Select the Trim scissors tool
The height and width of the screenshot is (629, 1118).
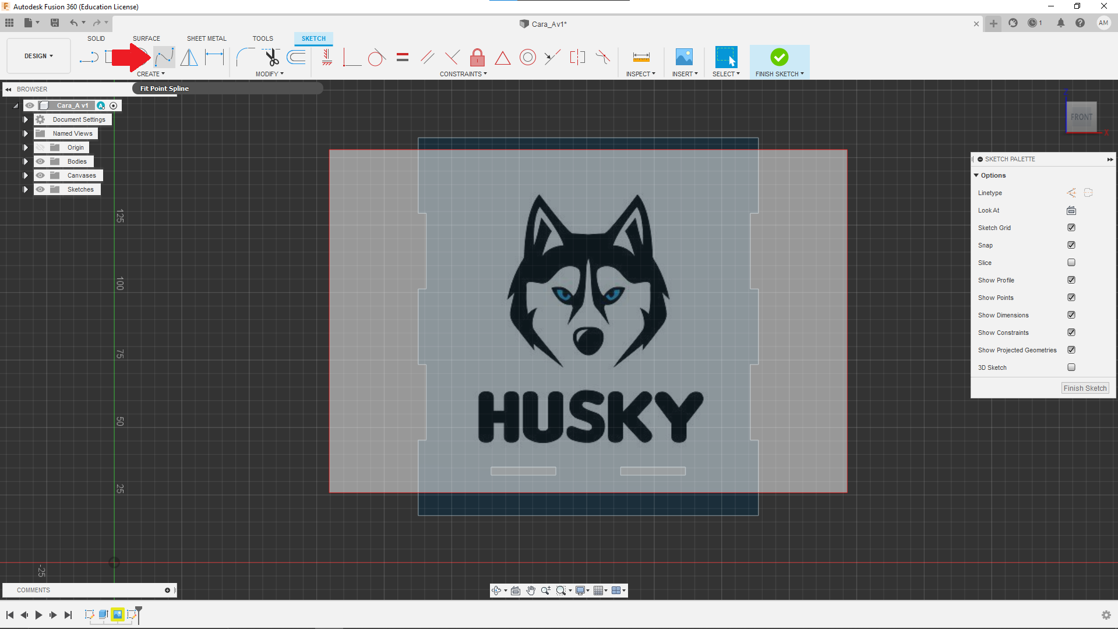point(271,57)
